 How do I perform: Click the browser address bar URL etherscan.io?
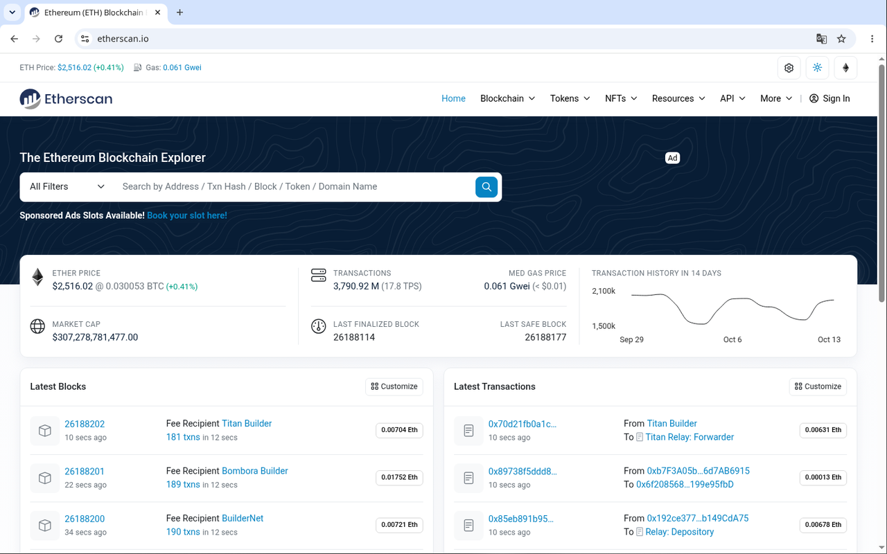tap(123, 39)
